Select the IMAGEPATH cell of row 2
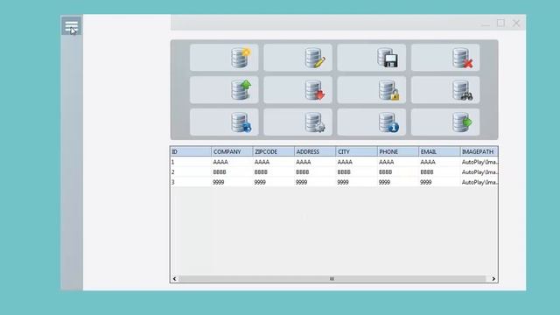This screenshot has width=560, height=315. (x=479, y=171)
